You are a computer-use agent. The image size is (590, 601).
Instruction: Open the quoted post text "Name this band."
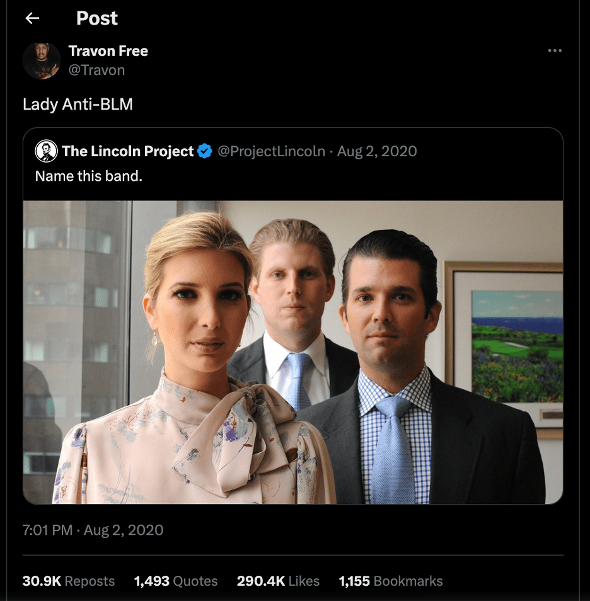(89, 176)
